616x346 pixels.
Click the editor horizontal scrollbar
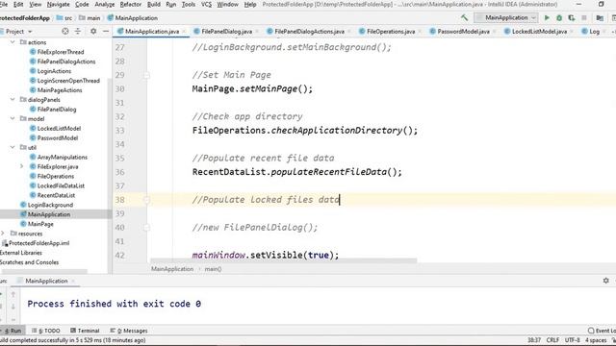(x=283, y=260)
